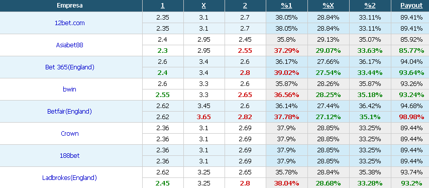
Task: Open the Ladbrokes(England) link
Action: pos(69,178)
